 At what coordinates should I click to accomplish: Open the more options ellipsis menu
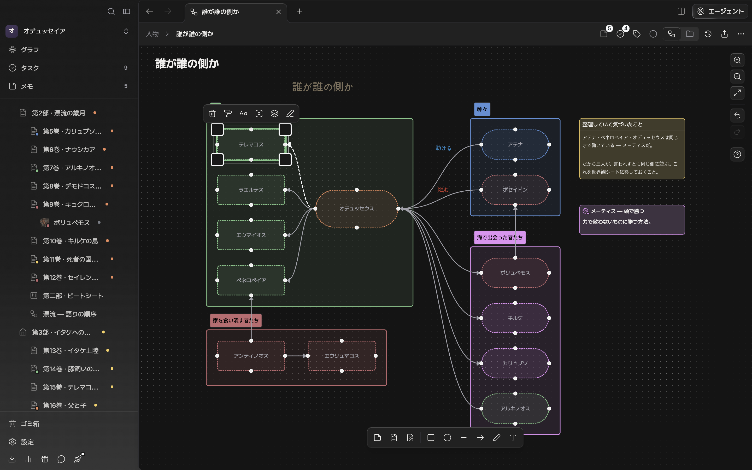741,34
